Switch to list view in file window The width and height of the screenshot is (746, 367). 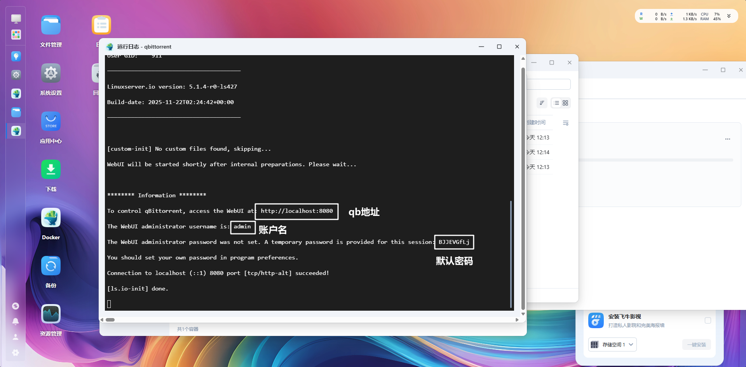click(556, 103)
